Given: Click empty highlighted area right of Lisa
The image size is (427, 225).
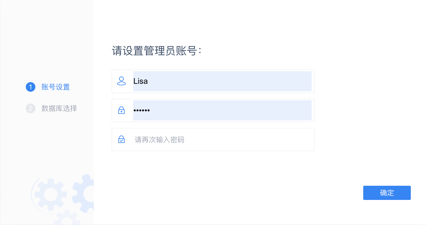Looking at the screenshot, I should (231, 81).
